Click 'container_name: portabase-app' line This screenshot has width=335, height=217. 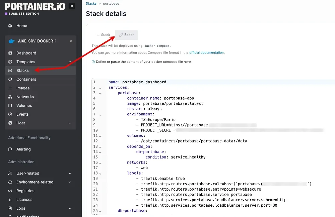point(160,98)
